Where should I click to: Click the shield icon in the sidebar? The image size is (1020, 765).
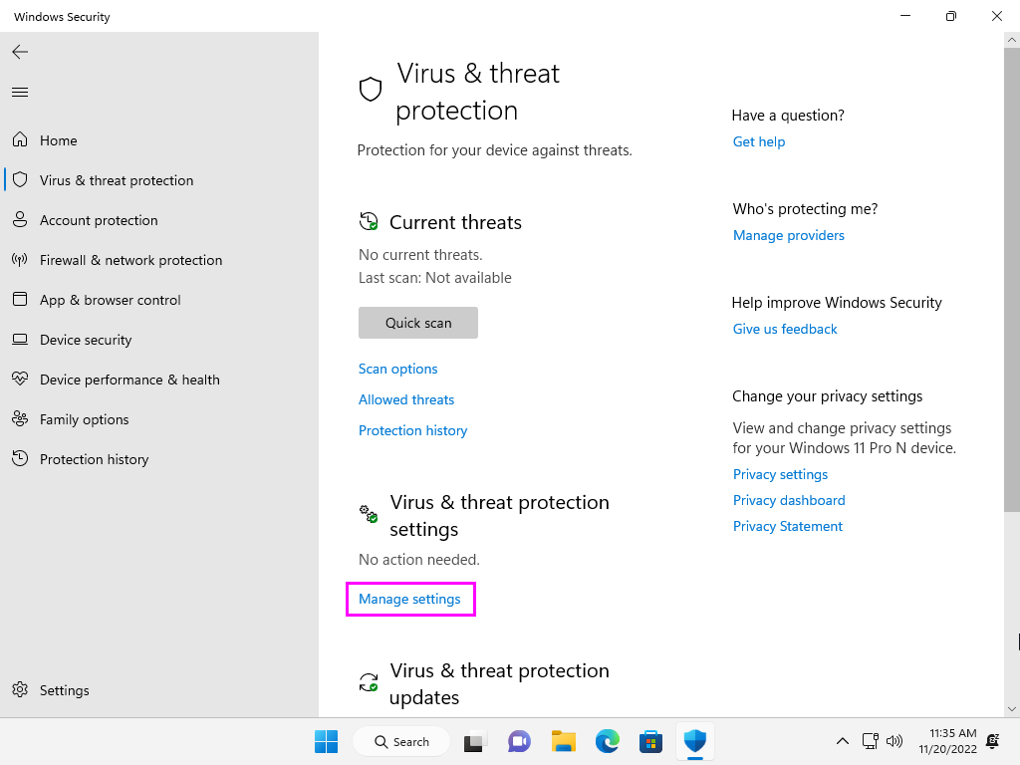[20, 179]
